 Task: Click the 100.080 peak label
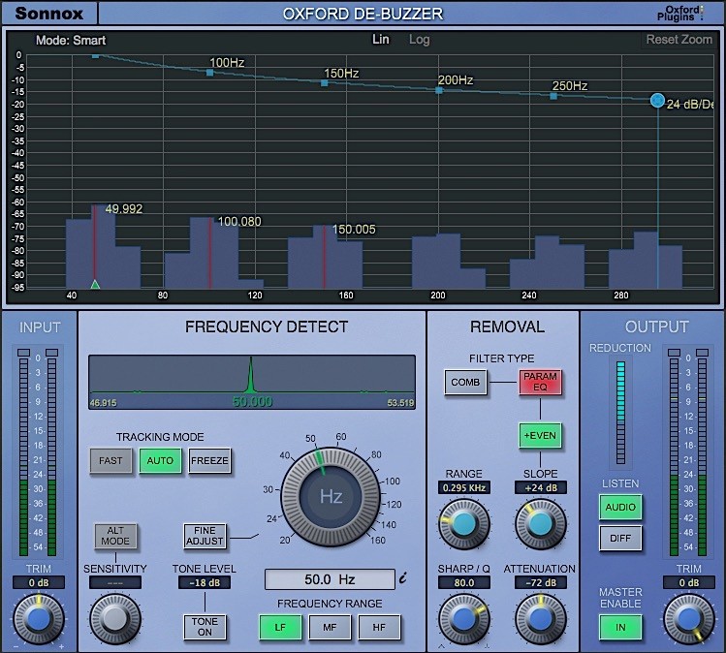pos(239,222)
